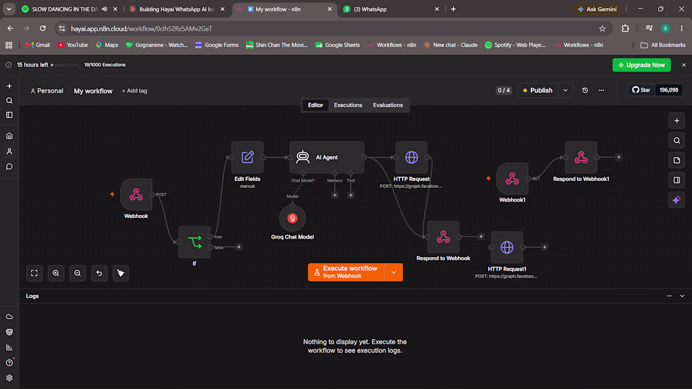Open the AI assistant sparkle button
The image size is (692, 389).
coord(676,200)
